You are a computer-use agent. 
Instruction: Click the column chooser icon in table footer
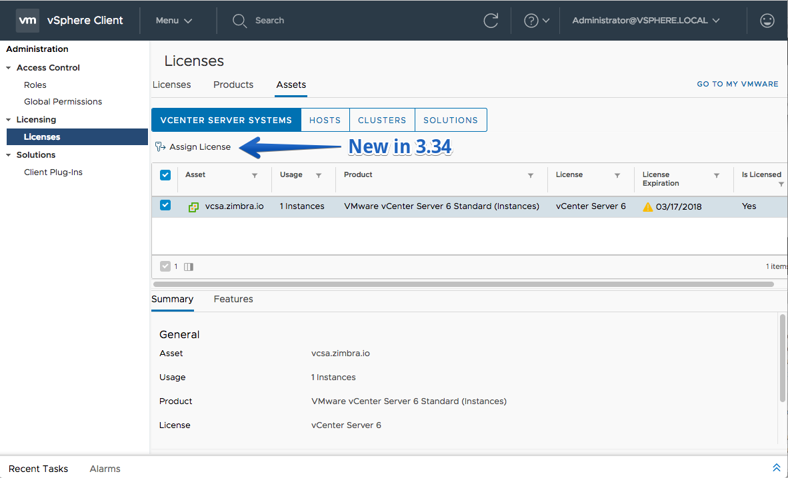click(189, 266)
